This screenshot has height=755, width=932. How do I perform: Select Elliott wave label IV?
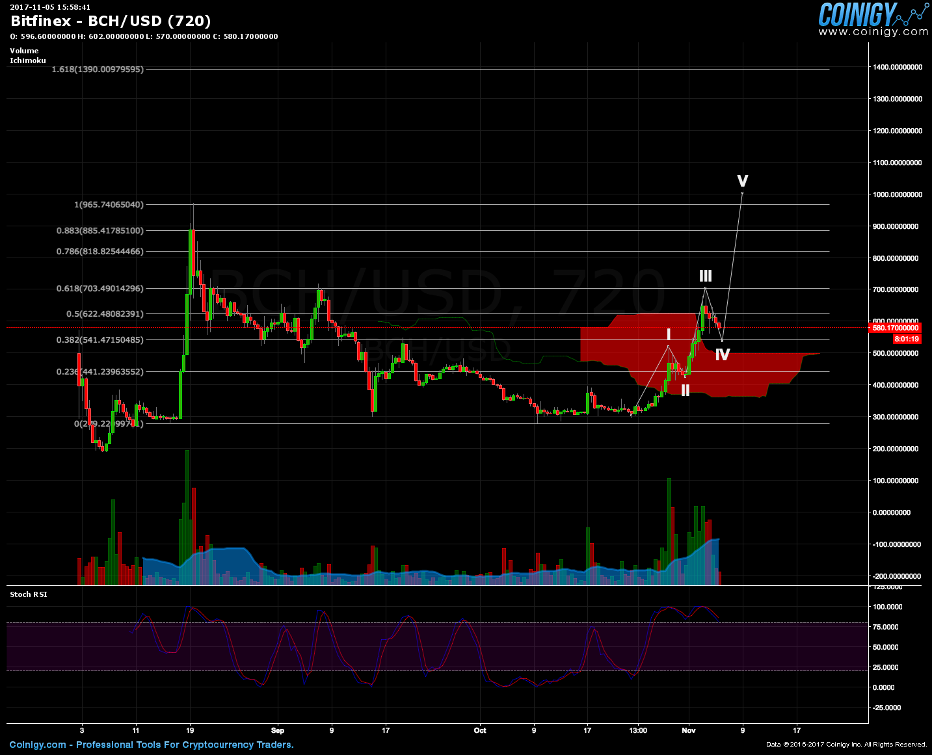coord(722,354)
